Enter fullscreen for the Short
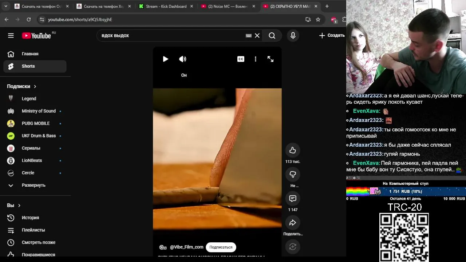This screenshot has height=262, width=466. coord(270,59)
